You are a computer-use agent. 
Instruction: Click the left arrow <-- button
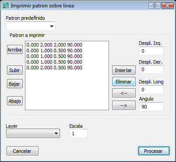point(124,93)
